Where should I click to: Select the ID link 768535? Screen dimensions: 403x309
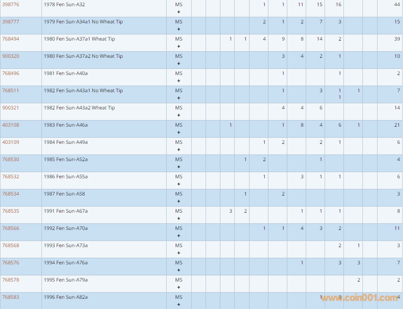tap(11, 211)
